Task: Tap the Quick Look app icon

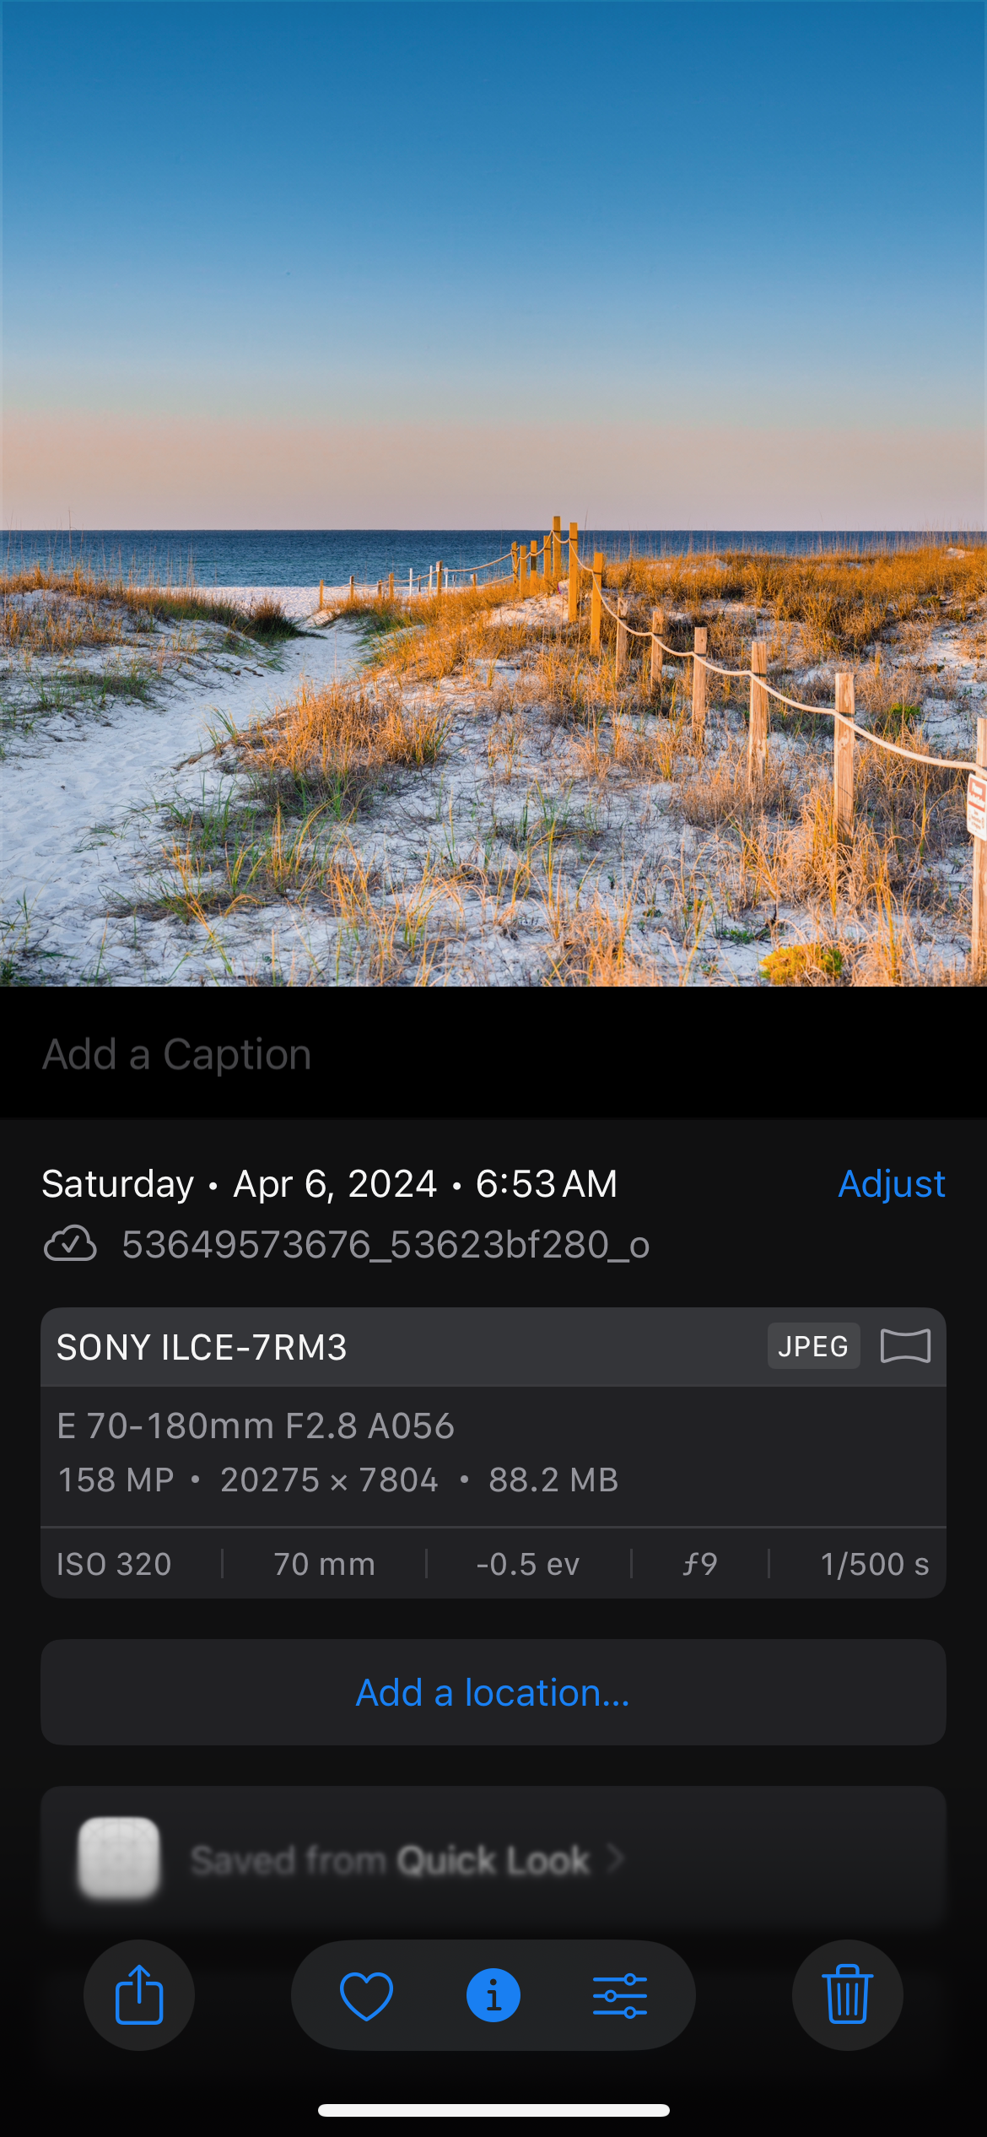Action: (x=119, y=1858)
